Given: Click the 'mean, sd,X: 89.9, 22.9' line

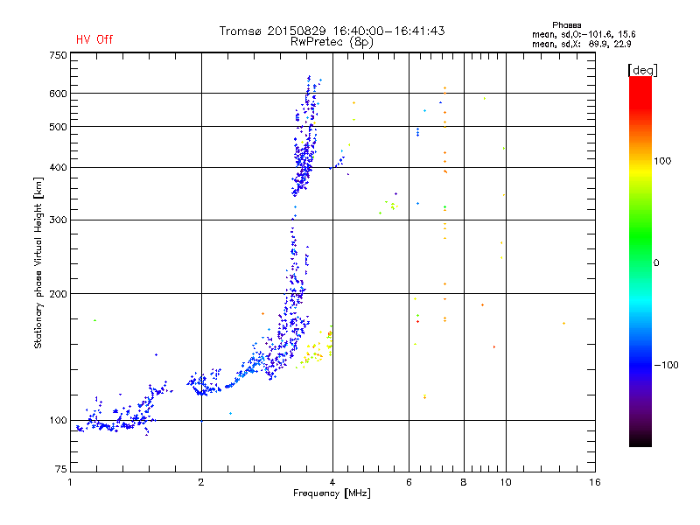Looking at the screenshot, I should pos(582,44).
